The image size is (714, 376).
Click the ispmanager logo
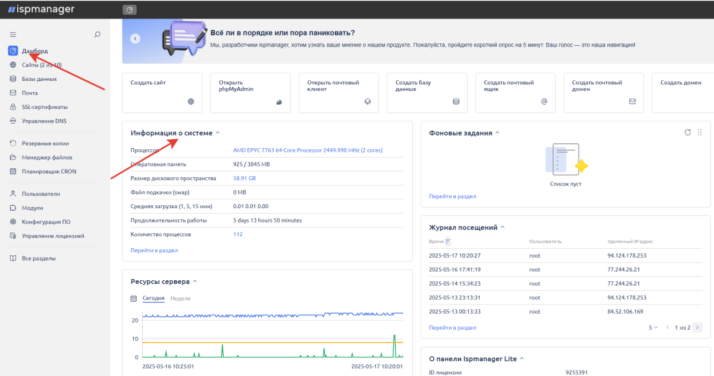[x=40, y=10]
